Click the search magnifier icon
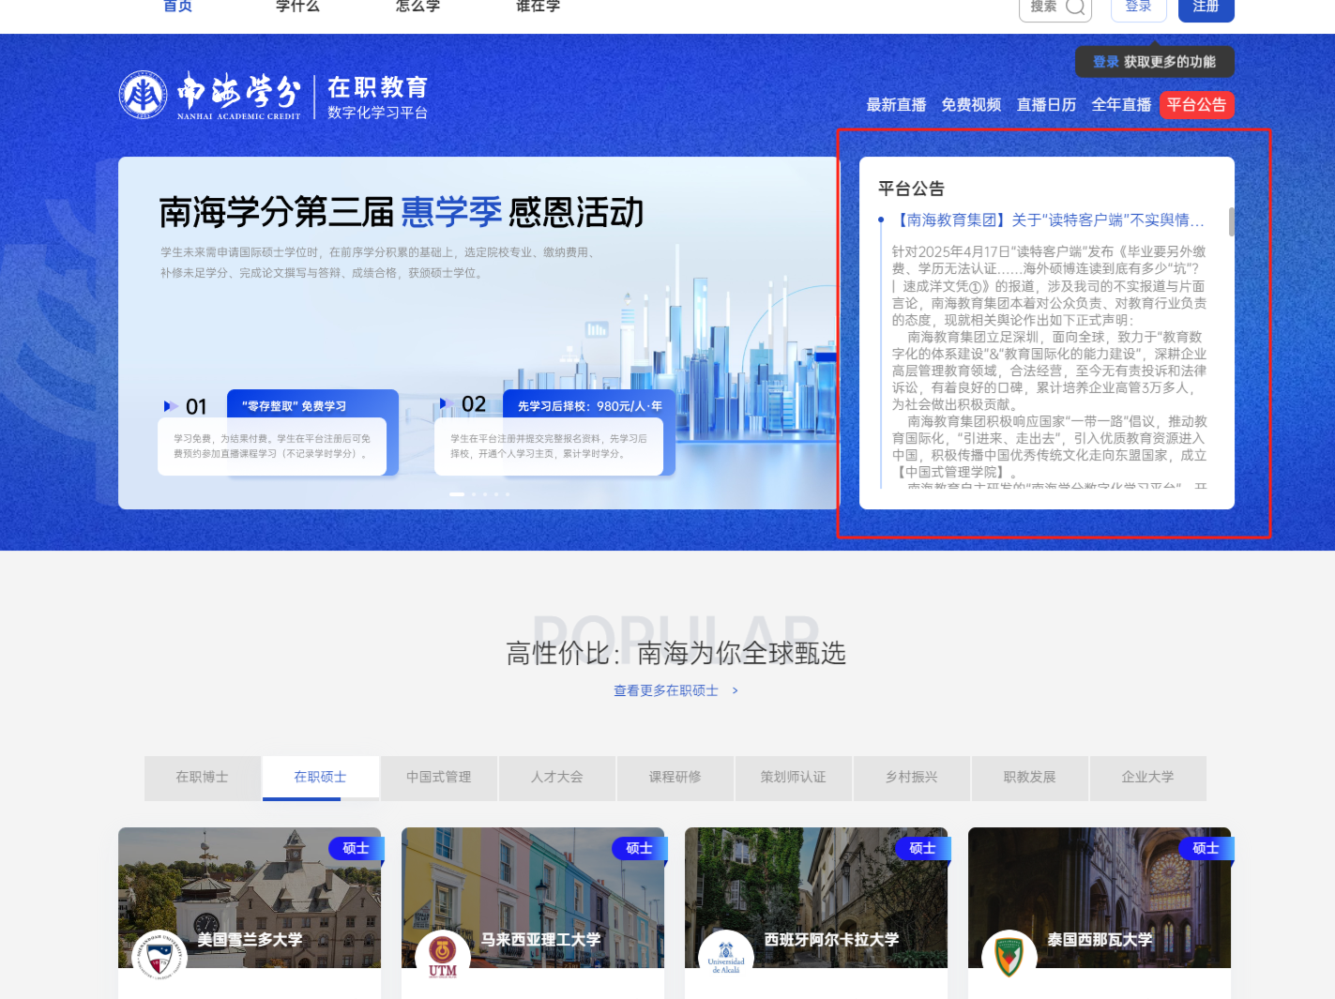 [x=1075, y=8]
